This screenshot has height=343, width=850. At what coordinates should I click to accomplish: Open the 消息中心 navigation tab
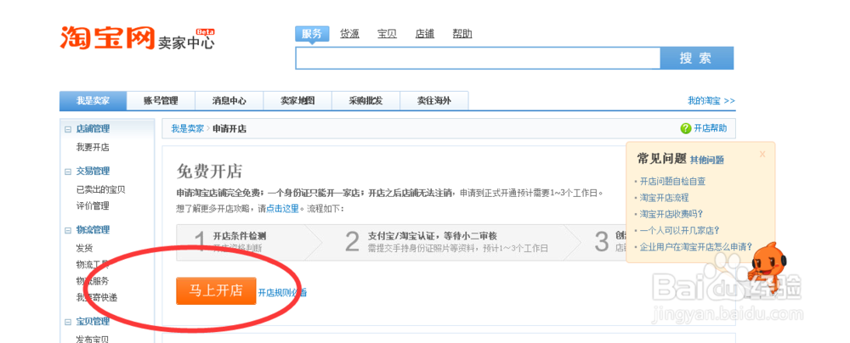click(229, 101)
